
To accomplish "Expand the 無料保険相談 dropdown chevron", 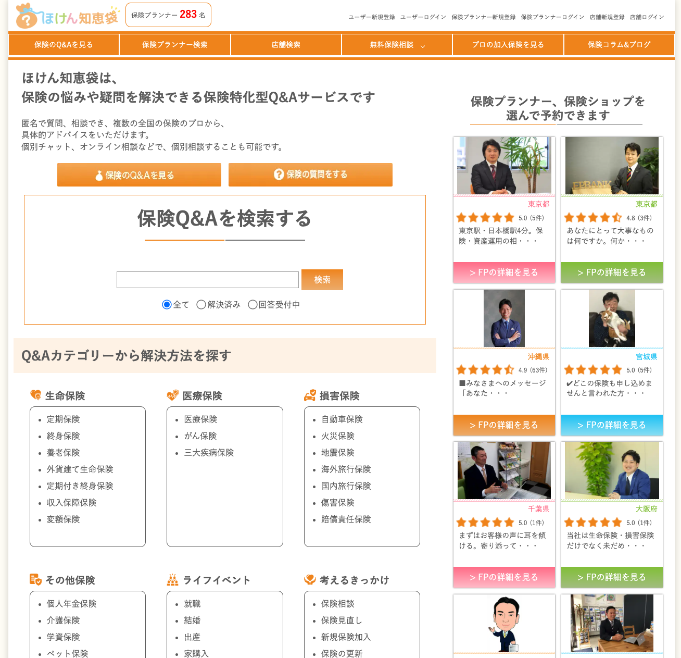I will pos(423,46).
